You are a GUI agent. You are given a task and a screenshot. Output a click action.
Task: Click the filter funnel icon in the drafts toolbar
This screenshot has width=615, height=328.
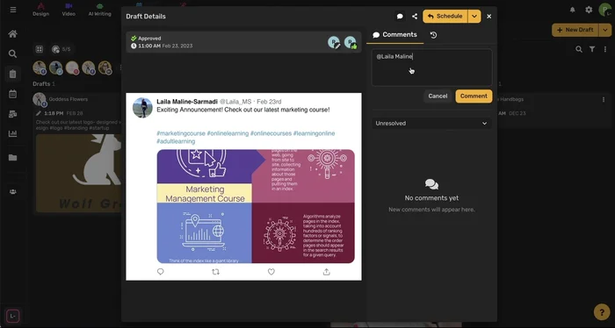592,49
